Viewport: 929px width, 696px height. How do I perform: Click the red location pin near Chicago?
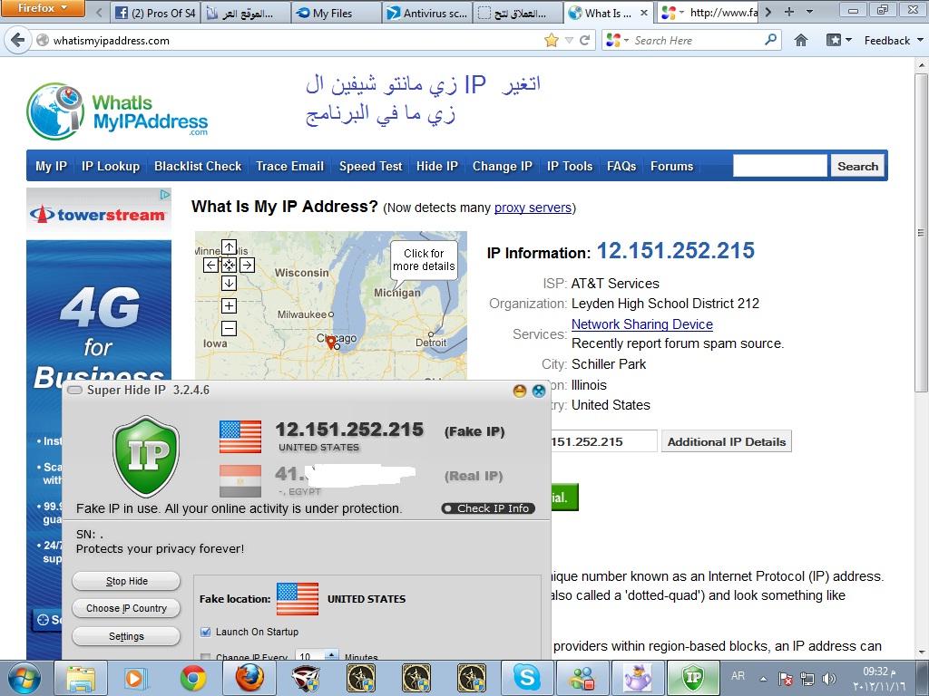click(x=331, y=342)
